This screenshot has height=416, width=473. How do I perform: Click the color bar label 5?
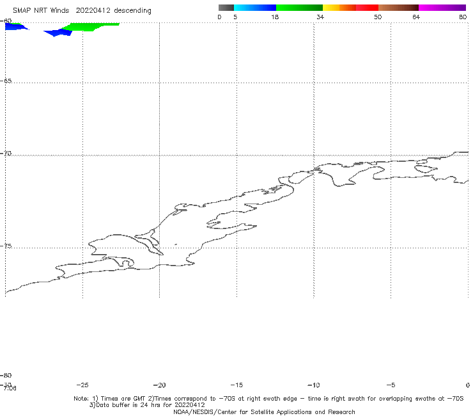point(235,17)
